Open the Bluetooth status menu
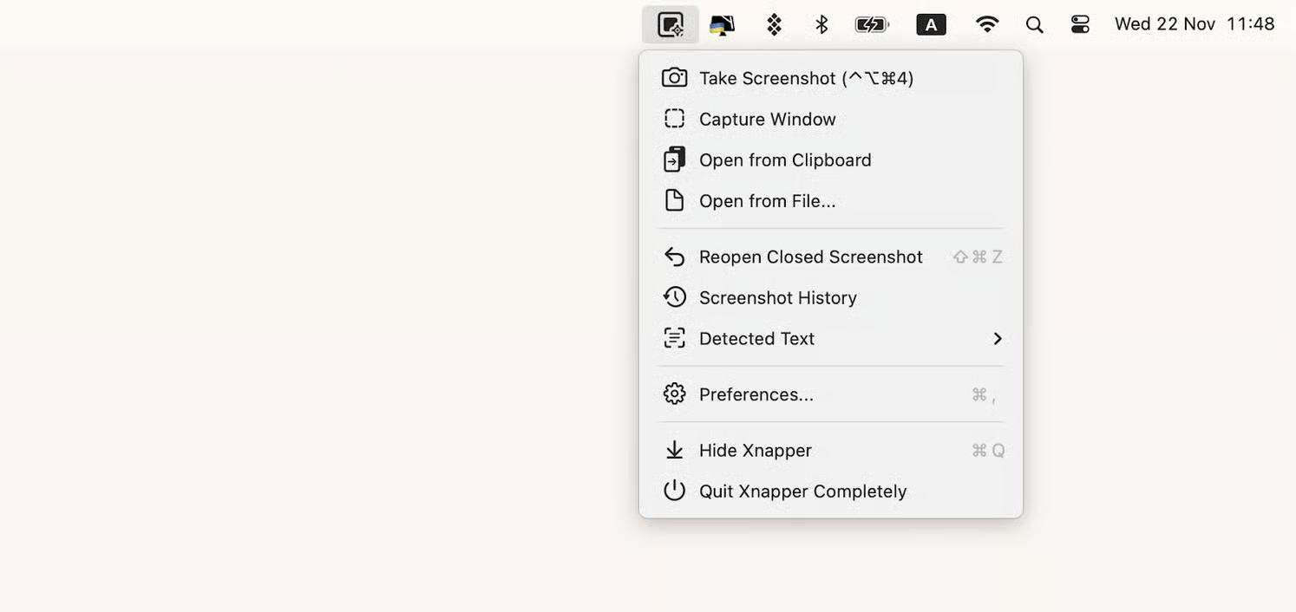The height and width of the screenshot is (612, 1296). pos(821,24)
